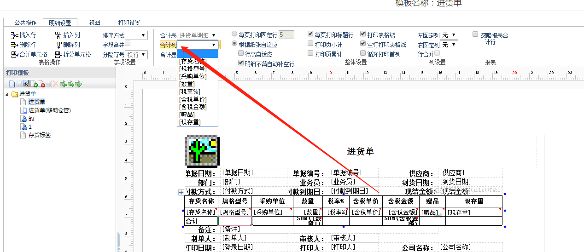Click the [规格型号] cell in detail row
The height and width of the screenshot is (252, 584).
[235, 212]
